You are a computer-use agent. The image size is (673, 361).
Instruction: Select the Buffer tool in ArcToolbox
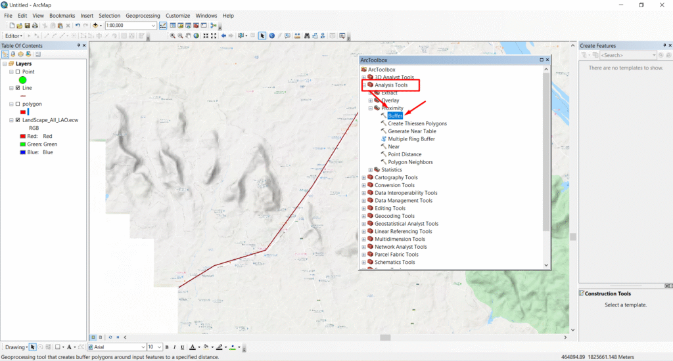pyautogui.click(x=395, y=116)
